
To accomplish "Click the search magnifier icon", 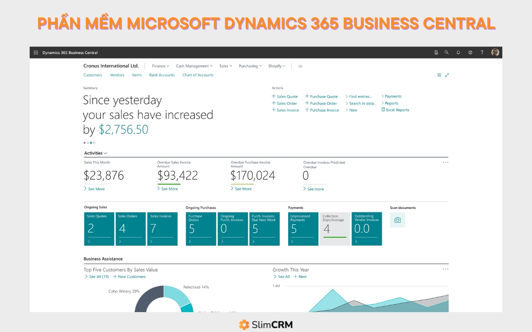I will [446, 53].
